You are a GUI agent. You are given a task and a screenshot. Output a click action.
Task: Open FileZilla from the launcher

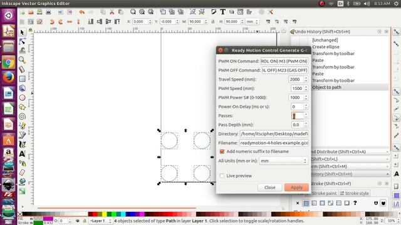(x=8, y=194)
